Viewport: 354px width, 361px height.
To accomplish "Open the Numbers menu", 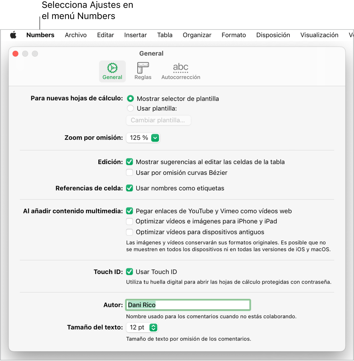I will [x=40, y=35].
